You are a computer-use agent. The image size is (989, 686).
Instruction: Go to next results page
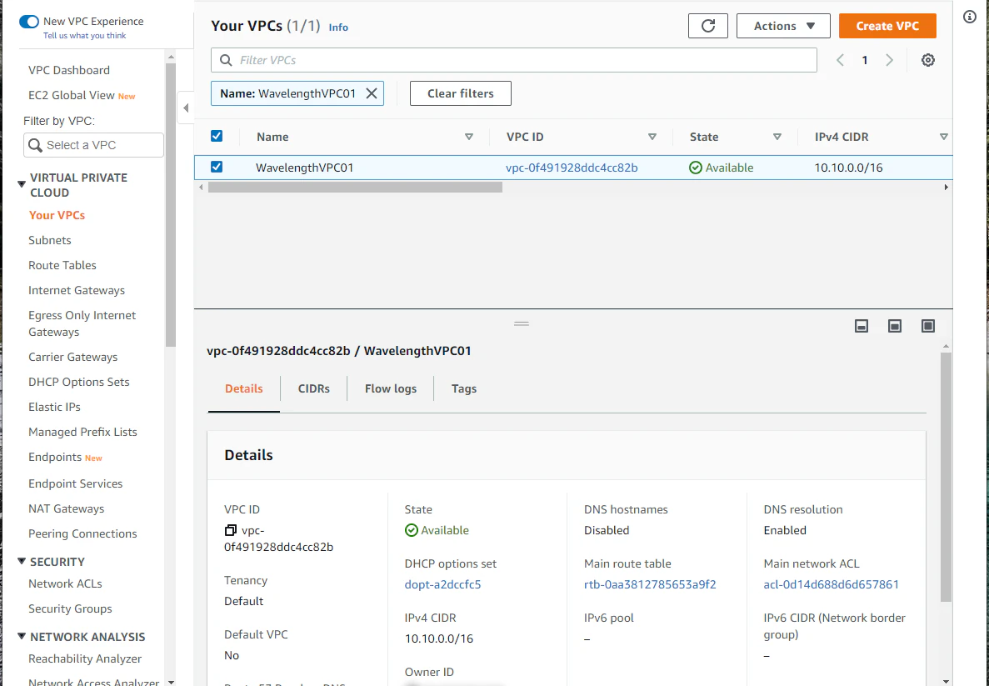[889, 60]
